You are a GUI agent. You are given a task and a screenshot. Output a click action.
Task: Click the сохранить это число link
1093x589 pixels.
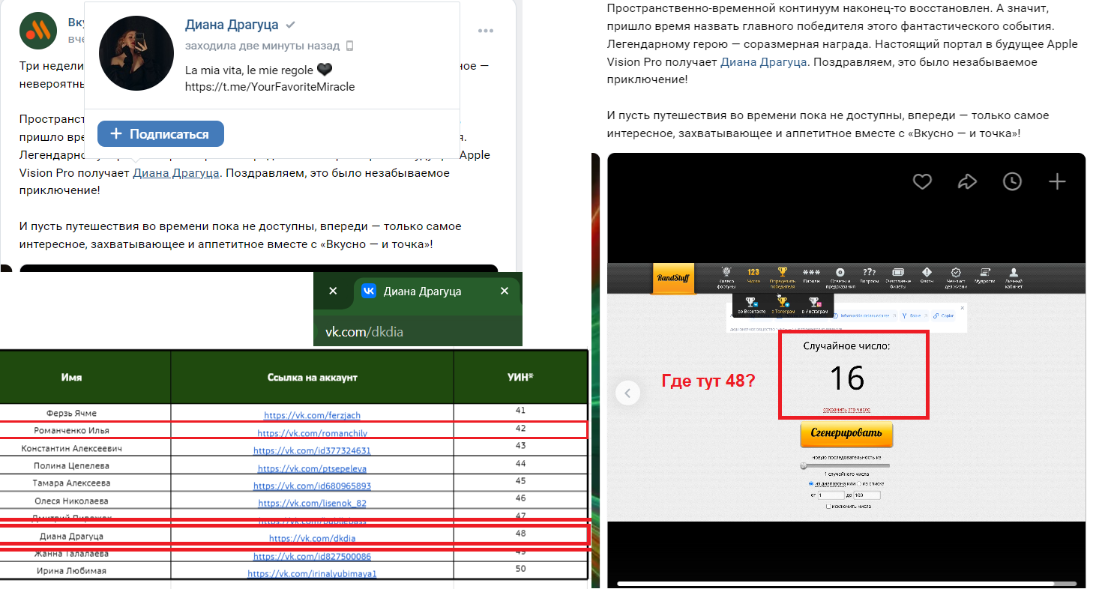[846, 410]
